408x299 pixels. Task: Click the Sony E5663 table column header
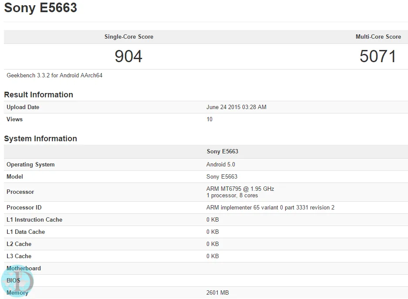[223, 151]
